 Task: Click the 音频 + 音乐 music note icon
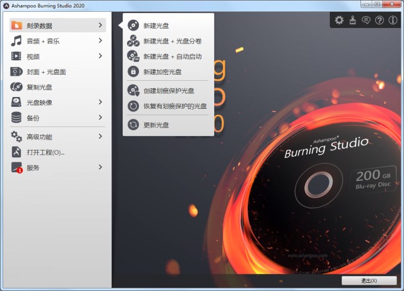point(16,41)
